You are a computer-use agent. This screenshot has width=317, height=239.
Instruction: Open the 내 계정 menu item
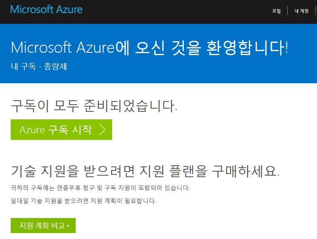(x=301, y=11)
